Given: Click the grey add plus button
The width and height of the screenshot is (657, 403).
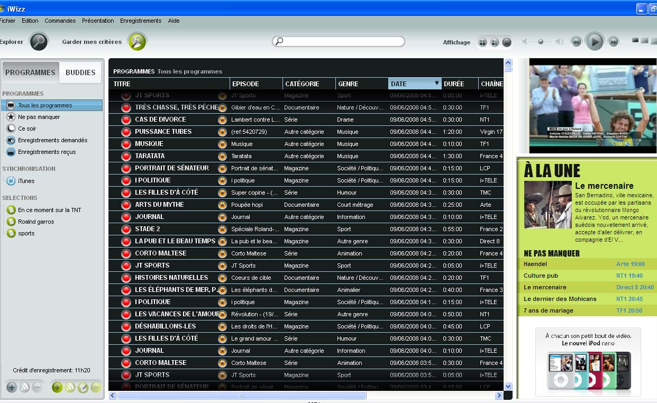Looking at the screenshot, I should (11, 388).
